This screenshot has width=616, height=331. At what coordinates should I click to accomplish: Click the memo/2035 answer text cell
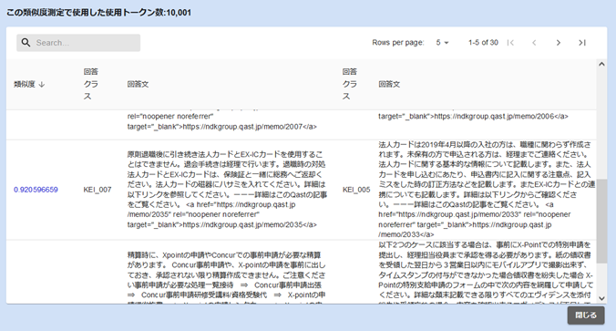[227, 190]
